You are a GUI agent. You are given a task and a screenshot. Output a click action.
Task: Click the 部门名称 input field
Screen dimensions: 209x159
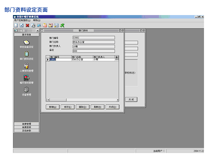pyautogui.click(x=94, y=42)
